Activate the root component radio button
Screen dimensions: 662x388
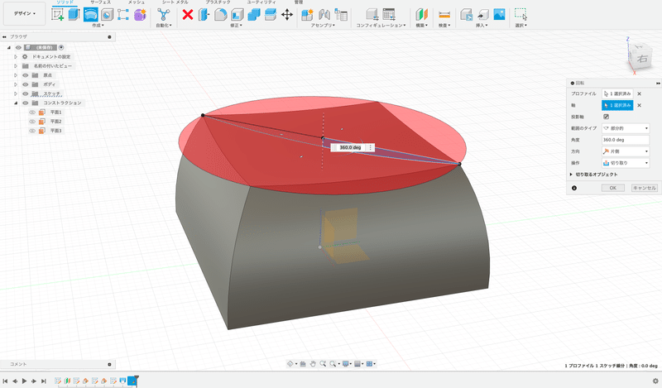(61, 47)
